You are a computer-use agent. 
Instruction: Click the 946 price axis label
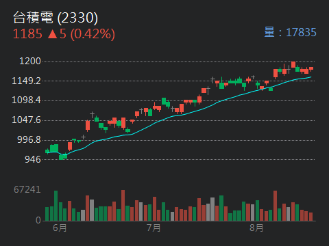point(33,159)
